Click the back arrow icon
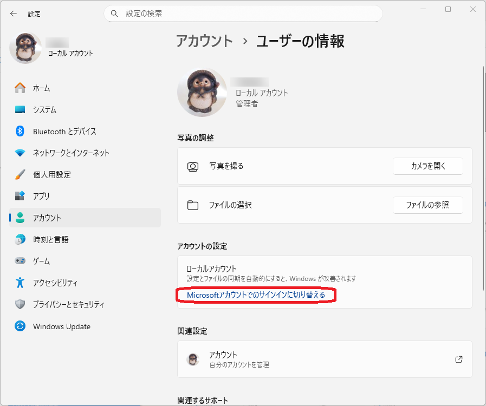Viewport: 486px width, 406px height. point(14,14)
